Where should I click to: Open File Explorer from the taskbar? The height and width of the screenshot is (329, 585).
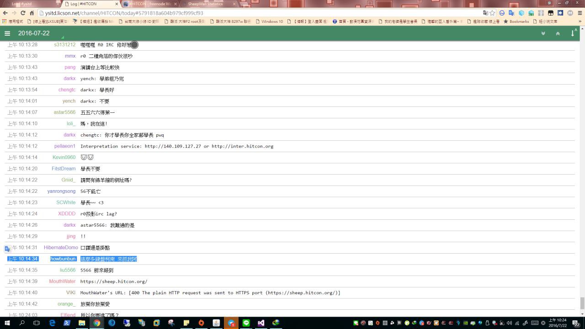coord(82,323)
